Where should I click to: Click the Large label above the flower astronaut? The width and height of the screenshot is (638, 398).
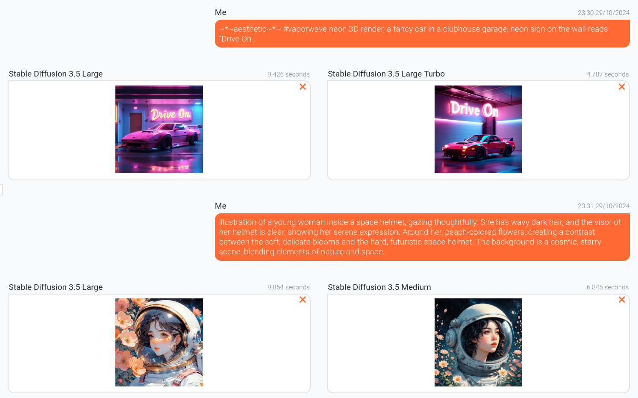coord(56,287)
